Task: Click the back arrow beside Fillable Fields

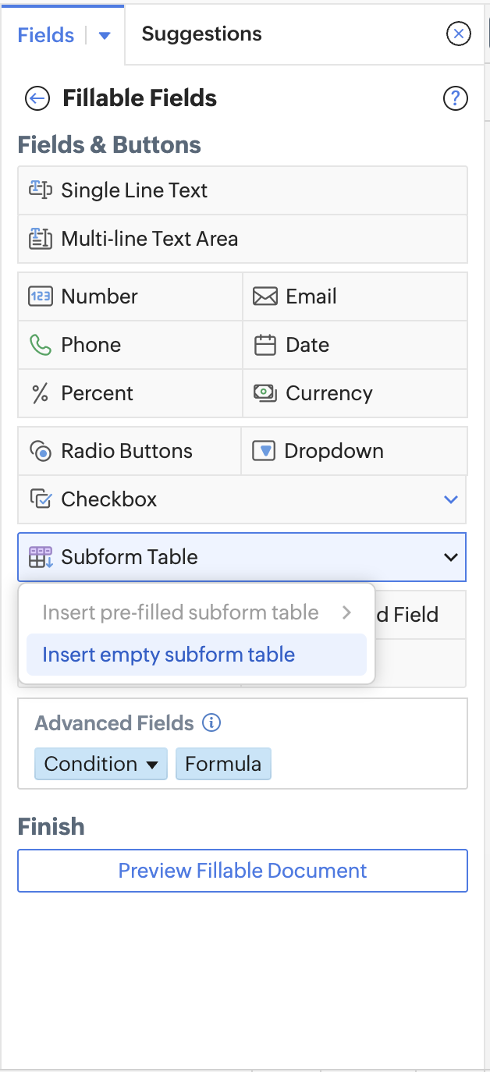Action: coord(37,98)
